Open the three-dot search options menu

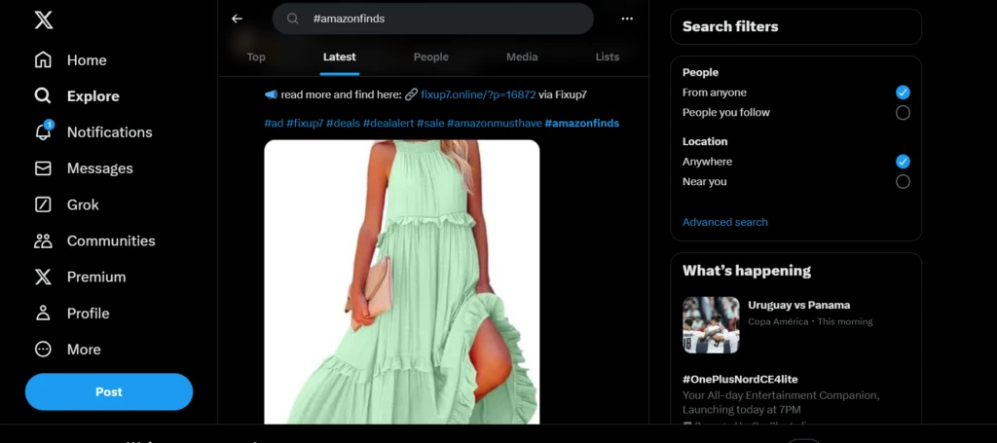click(x=627, y=18)
